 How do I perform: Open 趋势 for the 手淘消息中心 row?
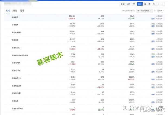(x=153, y=79)
